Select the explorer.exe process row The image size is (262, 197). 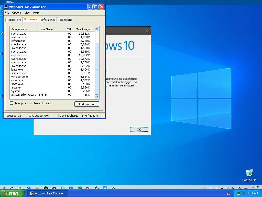click(52, 55)
